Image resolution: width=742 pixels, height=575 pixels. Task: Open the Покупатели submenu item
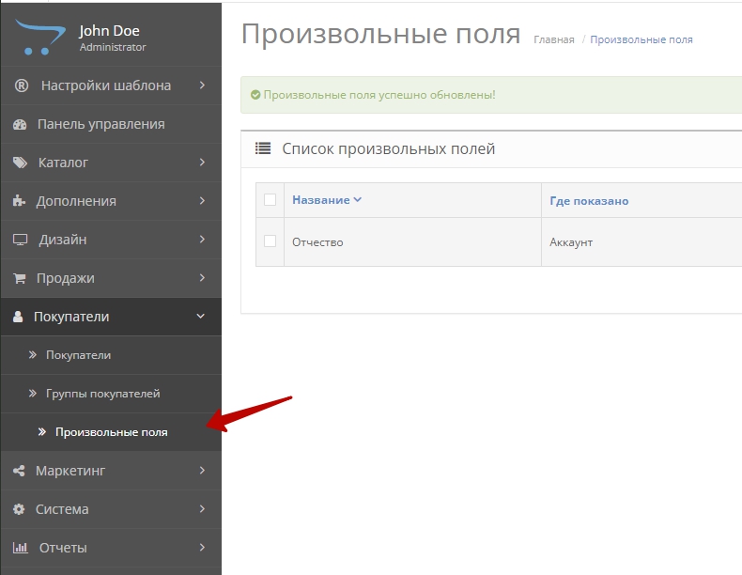pyautogui.click(x=111, y=355)
